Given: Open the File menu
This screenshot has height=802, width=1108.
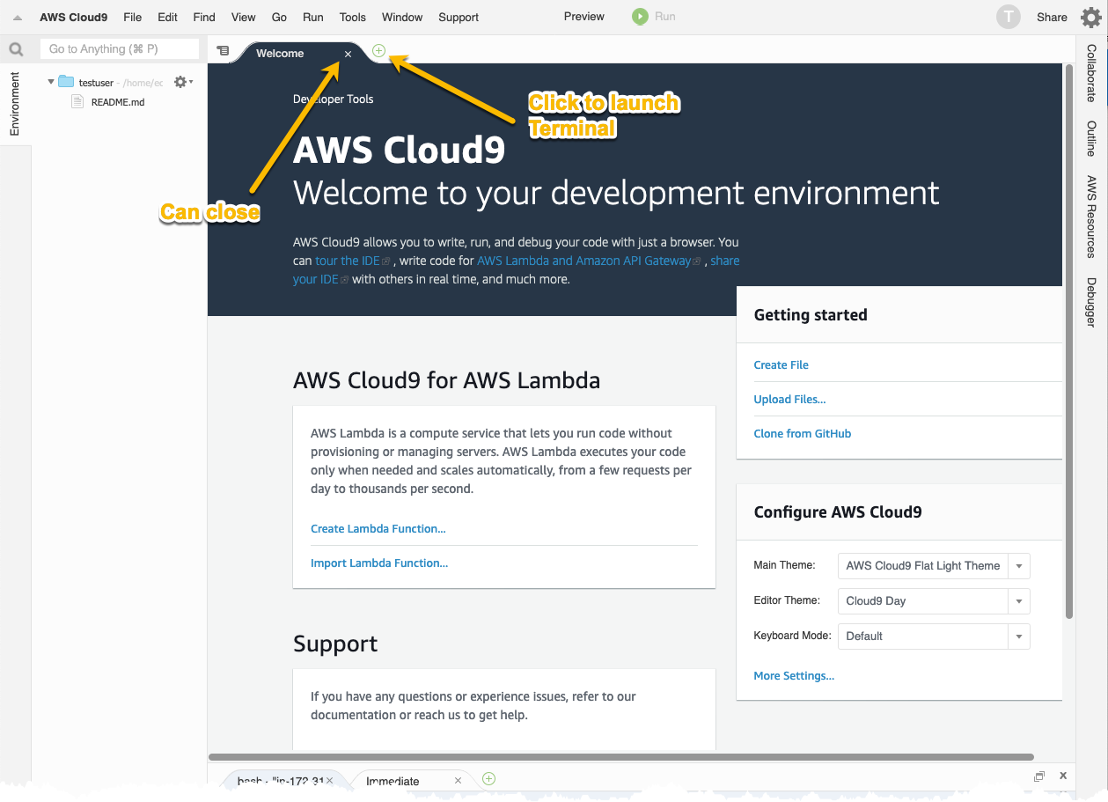Looking at the screenshot, I should coord(133,17).
